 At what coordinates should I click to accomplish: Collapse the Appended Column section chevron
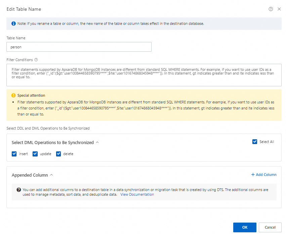51,175
